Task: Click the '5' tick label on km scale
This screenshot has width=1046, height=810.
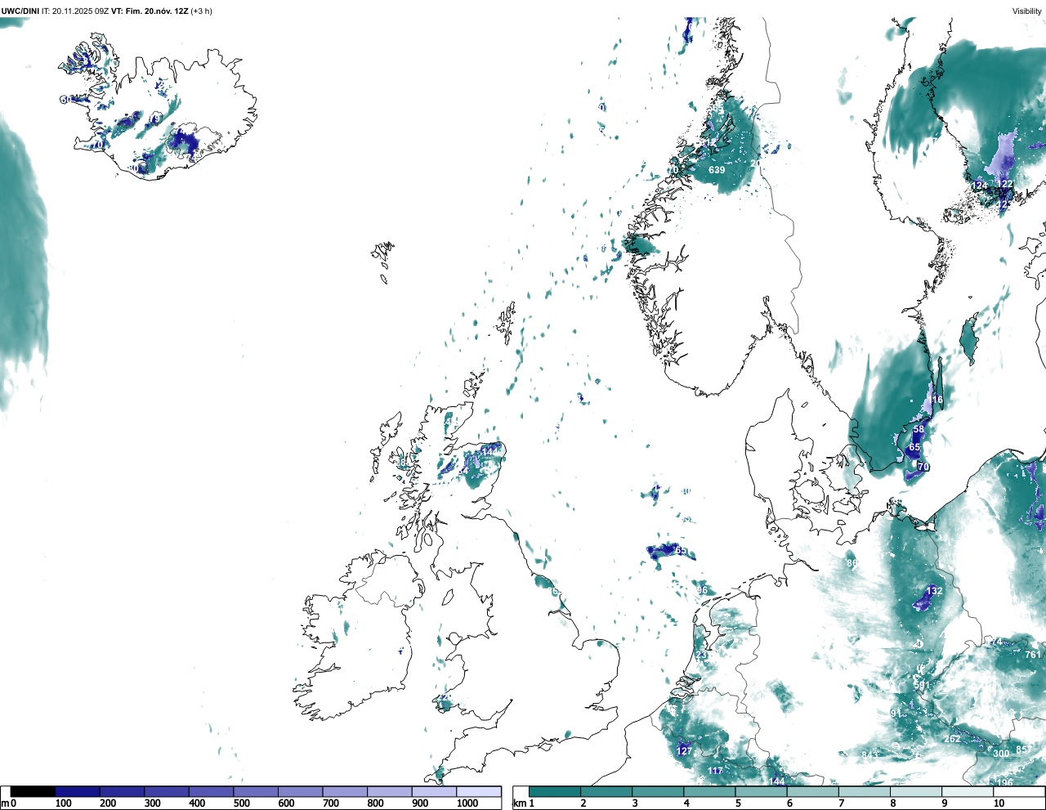Action: click(x=738, y=803)
